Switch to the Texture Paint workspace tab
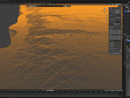This screenshot has height=98, width=130. click(x=15, y=3)
